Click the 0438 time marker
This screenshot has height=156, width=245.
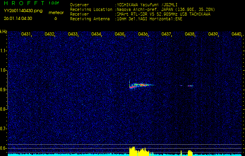tap(190, 34)
